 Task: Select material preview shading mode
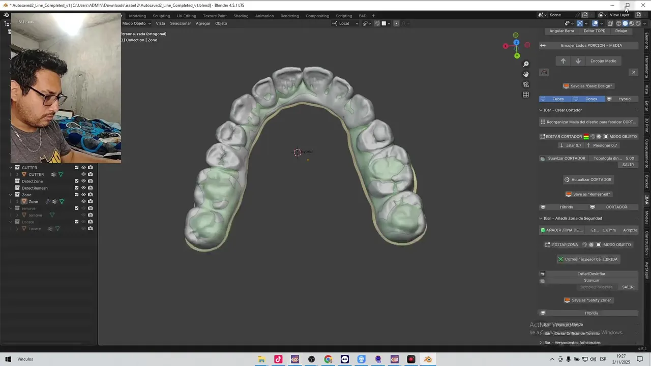[x=632, y=23]
